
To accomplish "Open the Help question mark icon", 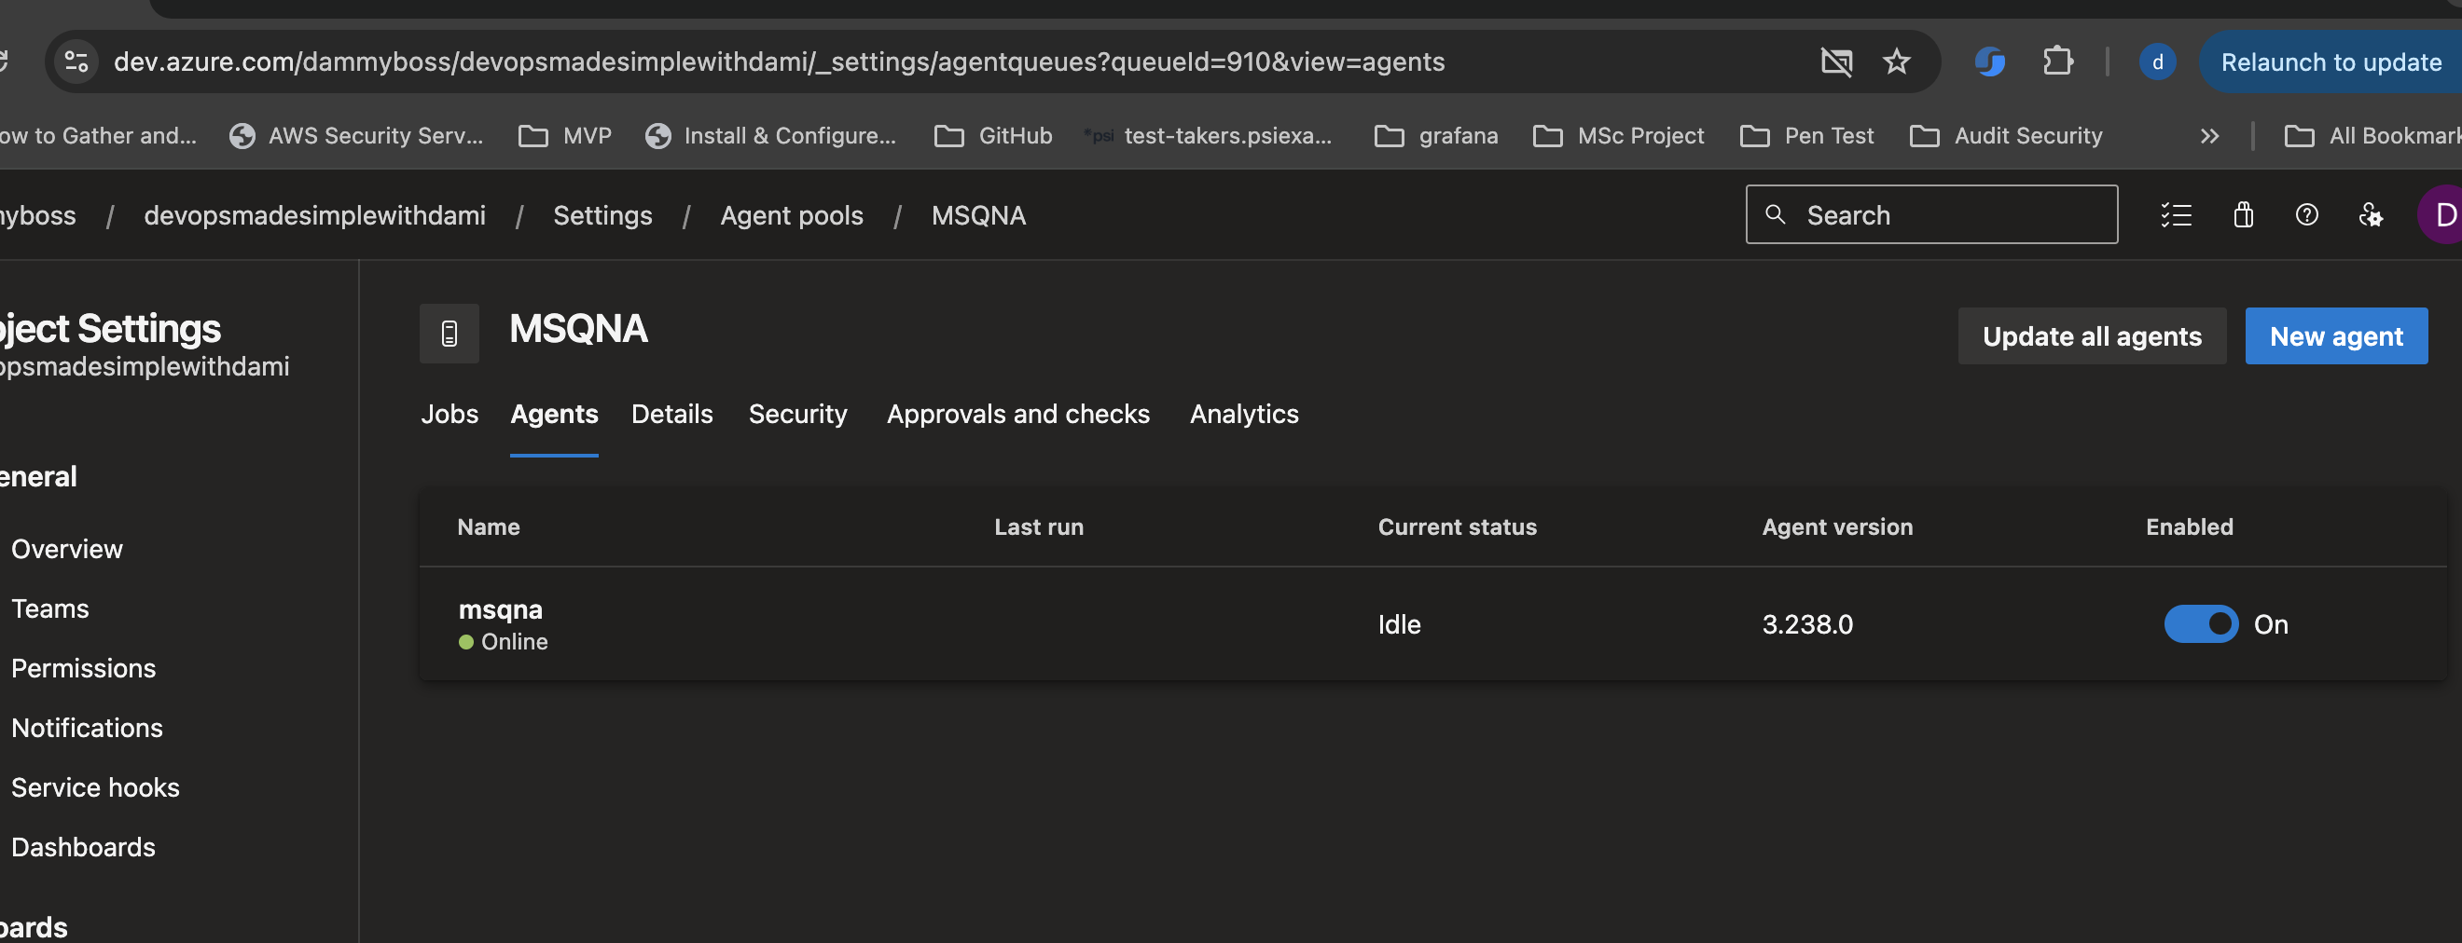I will tap(2306, 215).
